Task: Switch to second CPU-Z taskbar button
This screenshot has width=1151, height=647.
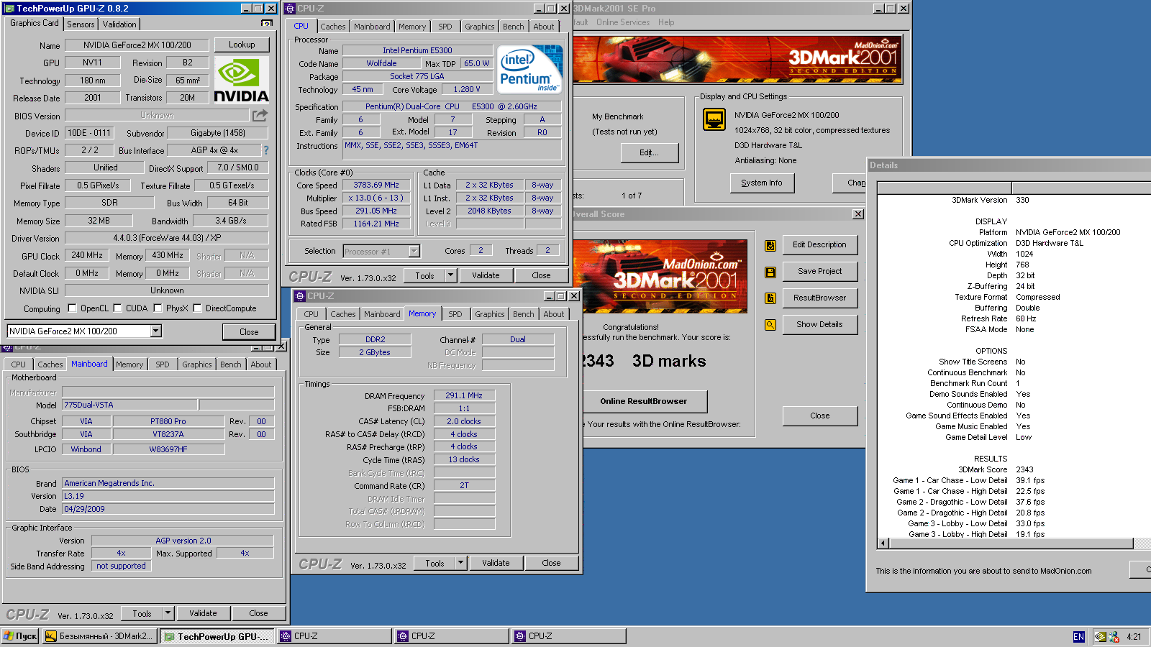Action: point(451,636)
